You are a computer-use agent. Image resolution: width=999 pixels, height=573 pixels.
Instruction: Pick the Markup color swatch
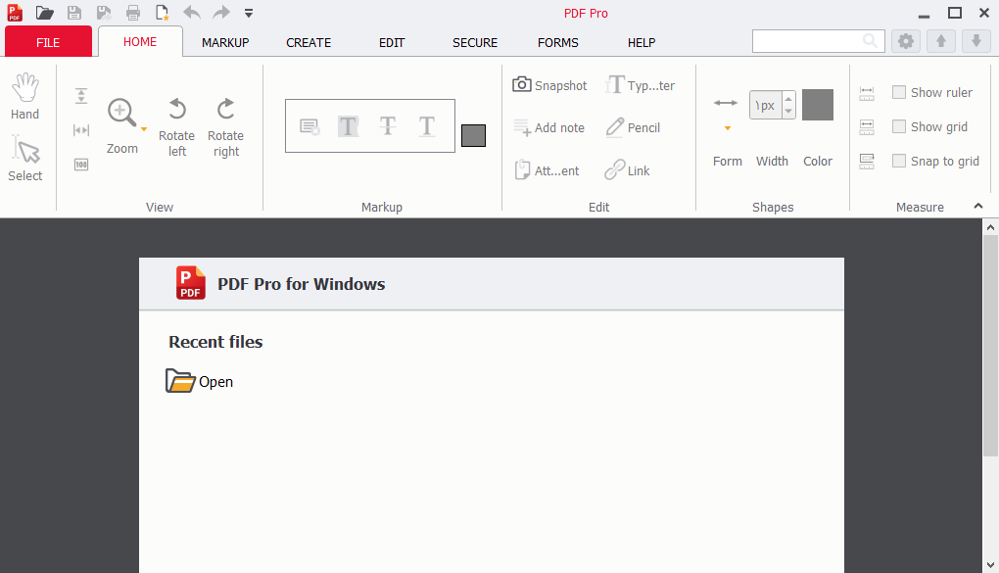473,135
